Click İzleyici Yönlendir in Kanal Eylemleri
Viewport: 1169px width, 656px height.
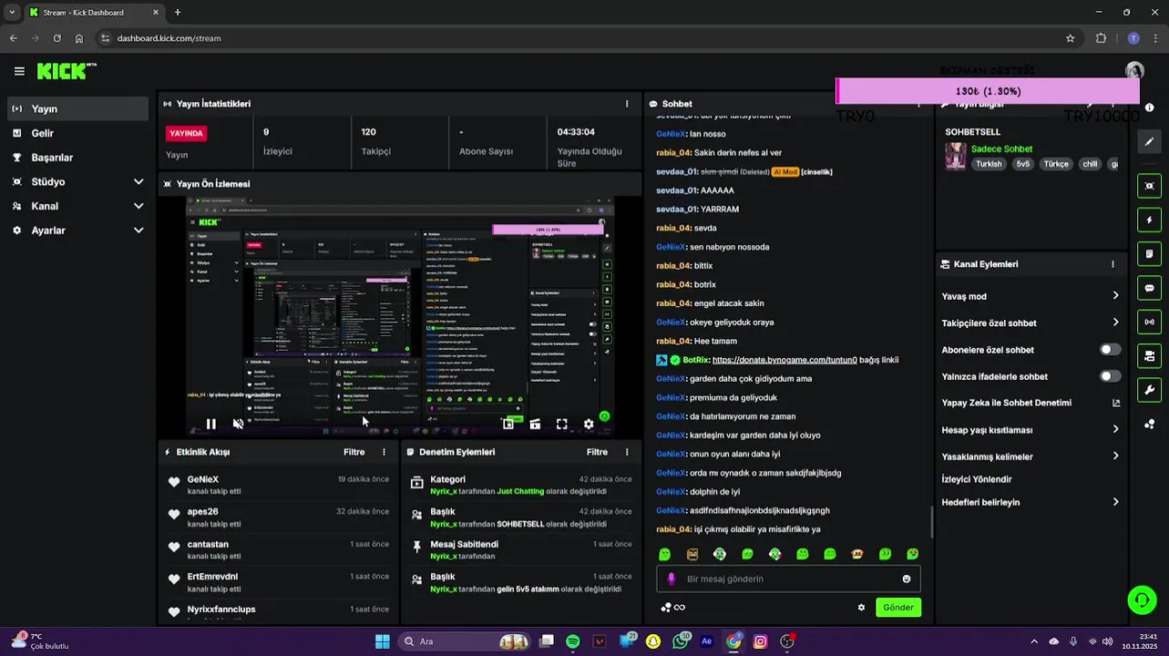(x=977, y=479)
